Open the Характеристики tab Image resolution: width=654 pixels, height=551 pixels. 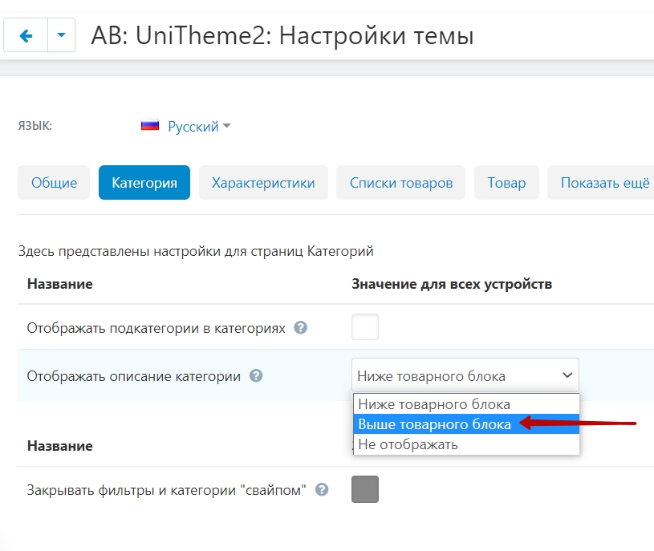pyautogui.click(x=263, y=183)
